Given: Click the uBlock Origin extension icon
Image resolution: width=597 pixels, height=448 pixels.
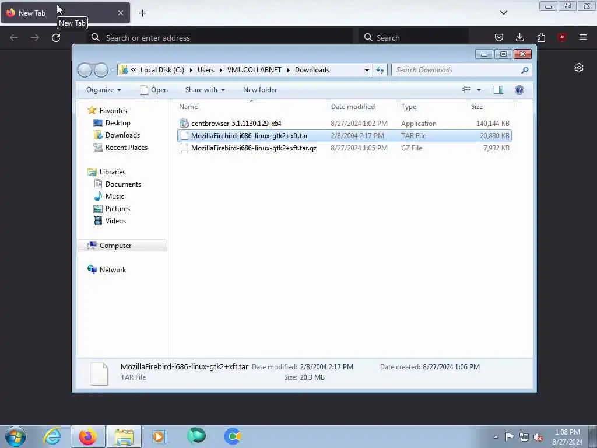Looking at the screenshot, I should 562,37.
